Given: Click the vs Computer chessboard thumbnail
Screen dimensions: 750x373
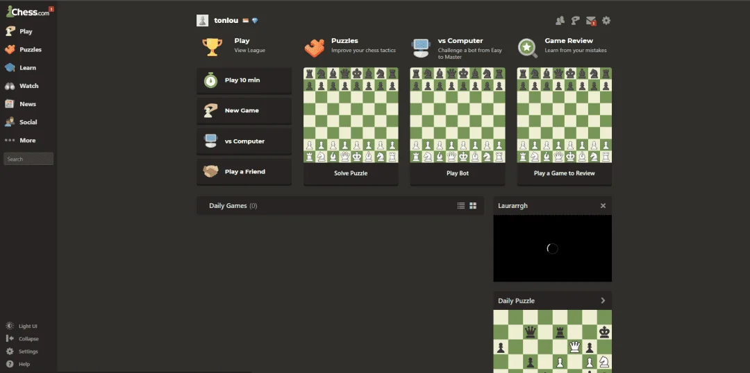Looking at the screenshot, I should click(457, 115).
